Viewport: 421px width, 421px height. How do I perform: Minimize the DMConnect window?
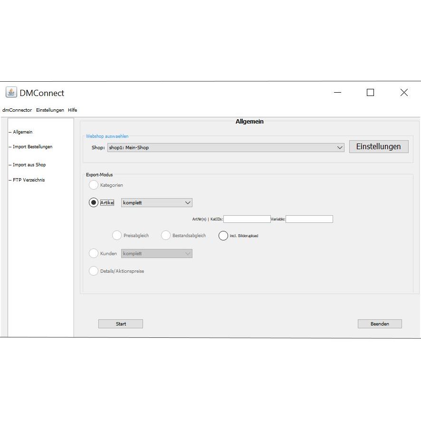click(337, 93)
